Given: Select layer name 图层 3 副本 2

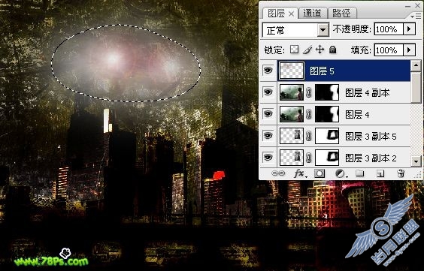Looking at the screenshot, I should [371, 158].
